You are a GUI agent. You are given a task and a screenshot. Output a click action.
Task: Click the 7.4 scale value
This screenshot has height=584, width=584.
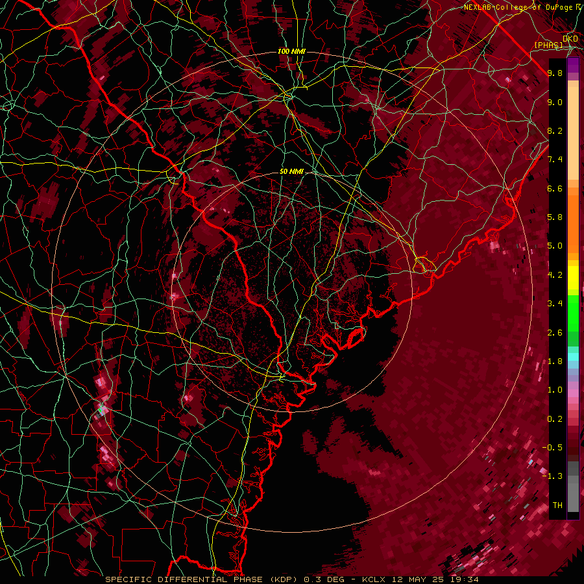click(555, 160)
